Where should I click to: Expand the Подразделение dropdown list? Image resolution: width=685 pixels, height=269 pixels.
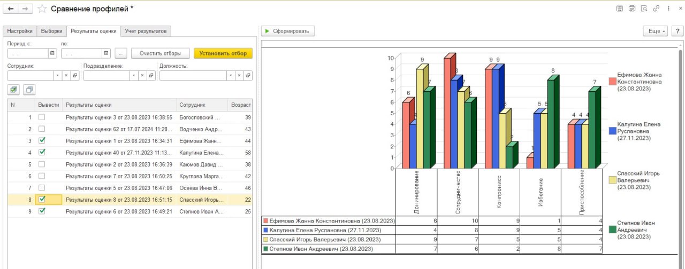(133, 76)
